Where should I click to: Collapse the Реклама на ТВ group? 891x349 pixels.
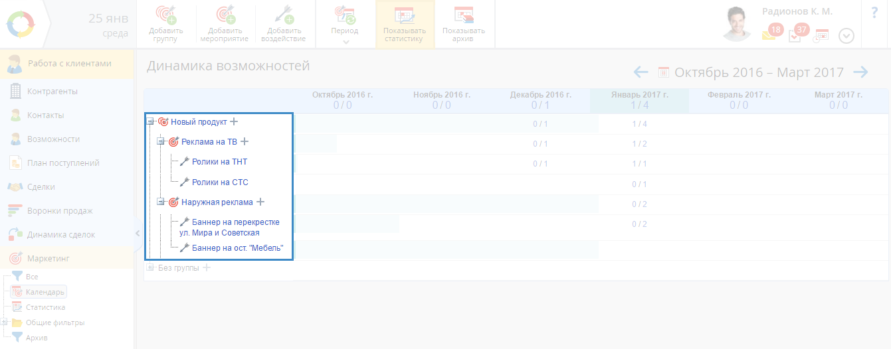tap(161, 142)
